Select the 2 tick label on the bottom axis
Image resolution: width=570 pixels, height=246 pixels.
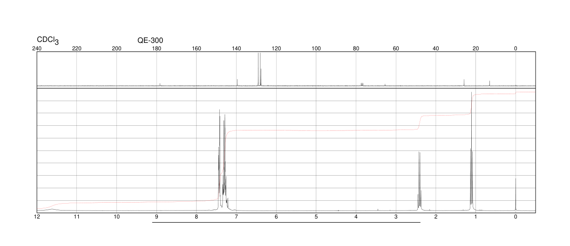click(436, 217)
